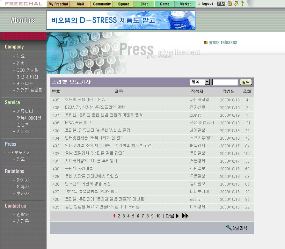Click the magnifier icon beside 상세검색
This screenshot has height=249, width=285.
tap(229, 227)
